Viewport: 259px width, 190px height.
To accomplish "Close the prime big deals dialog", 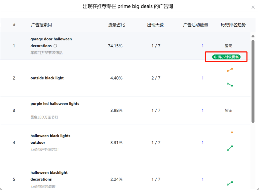I will click(x=253, y=7).
